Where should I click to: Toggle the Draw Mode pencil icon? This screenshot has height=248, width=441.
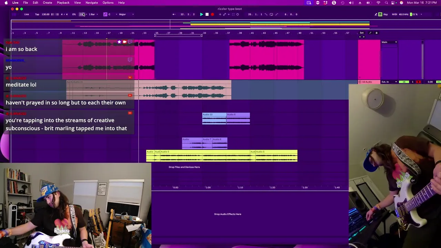pos(376,14)
